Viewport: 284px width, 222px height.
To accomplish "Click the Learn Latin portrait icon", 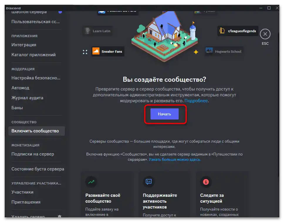I will pos(87,31).
